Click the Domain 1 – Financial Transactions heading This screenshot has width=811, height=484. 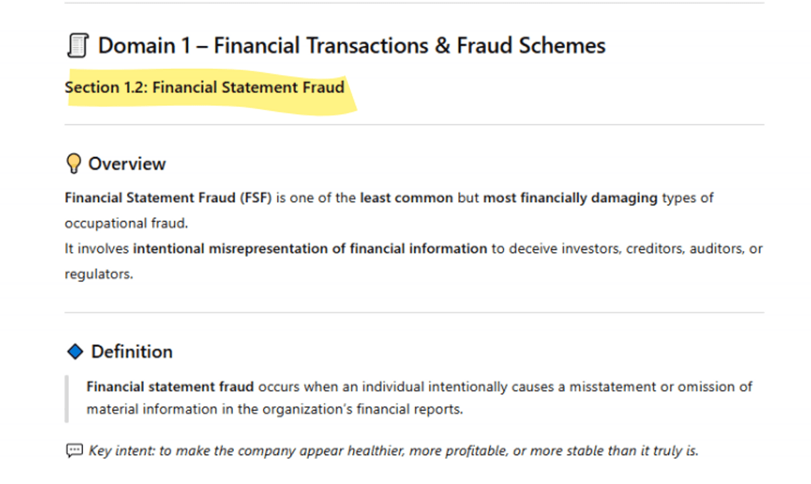point(351,46)
